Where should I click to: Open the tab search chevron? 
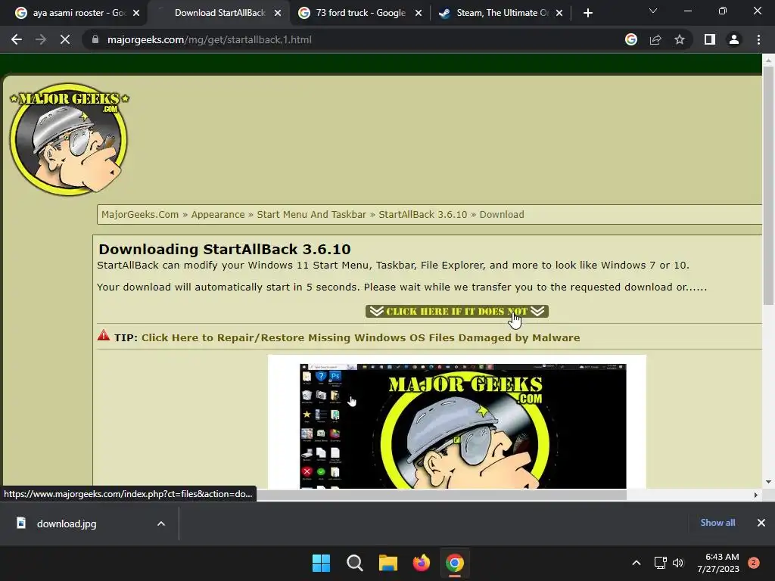pyautogui.click(x=653, y=11)
